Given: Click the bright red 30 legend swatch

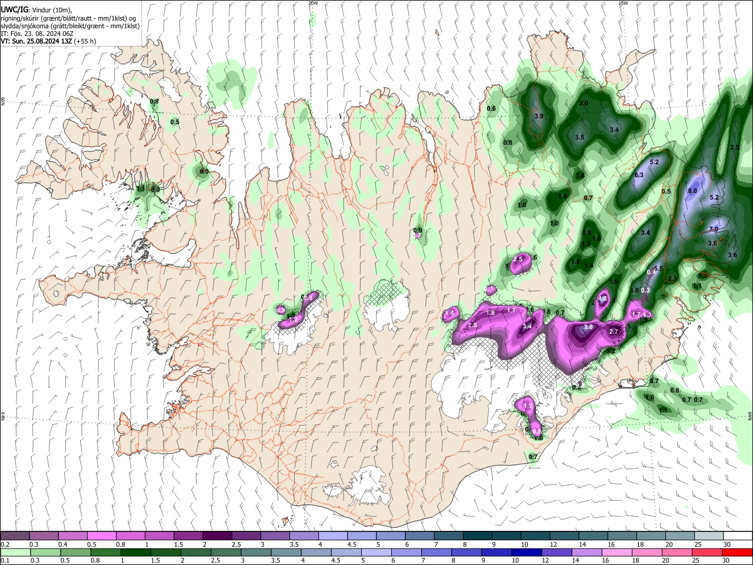Looking at the screenshot, I should (x=738, y=552).
